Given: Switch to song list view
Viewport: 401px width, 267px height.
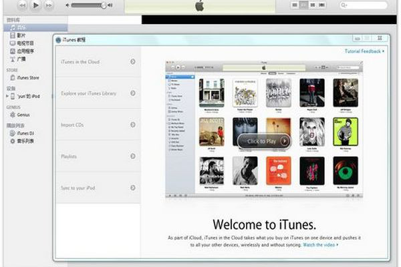Looking at the screenshot, I should pyautogui.click(x=295, y=5).
